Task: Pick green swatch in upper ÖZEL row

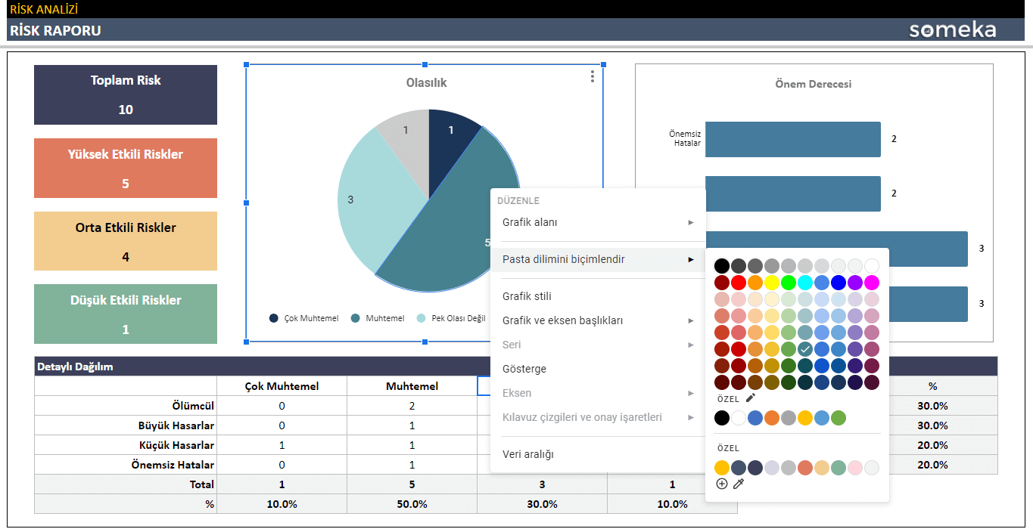Action: click(839, 418)
